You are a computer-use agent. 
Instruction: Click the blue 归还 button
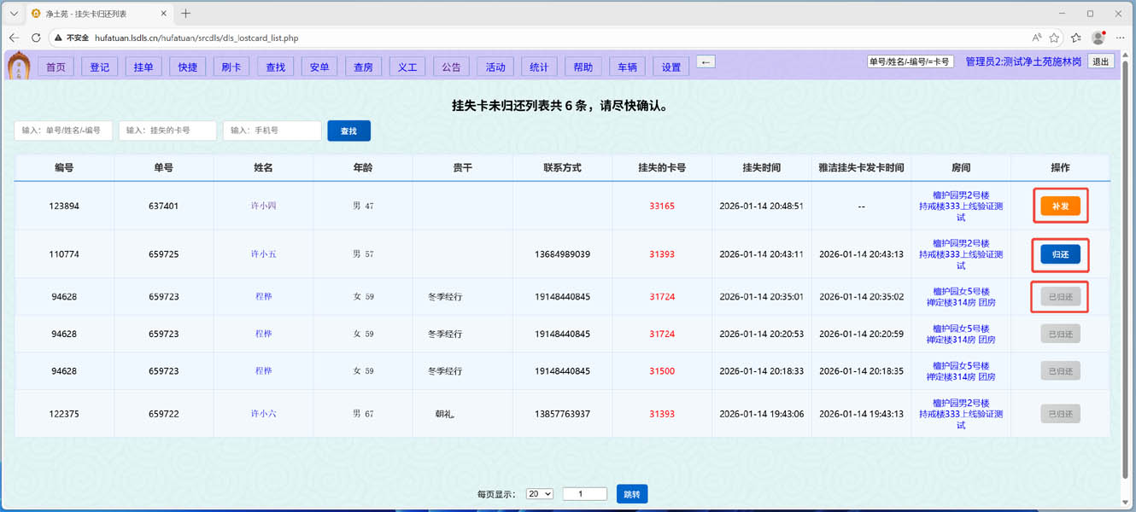1060,254
